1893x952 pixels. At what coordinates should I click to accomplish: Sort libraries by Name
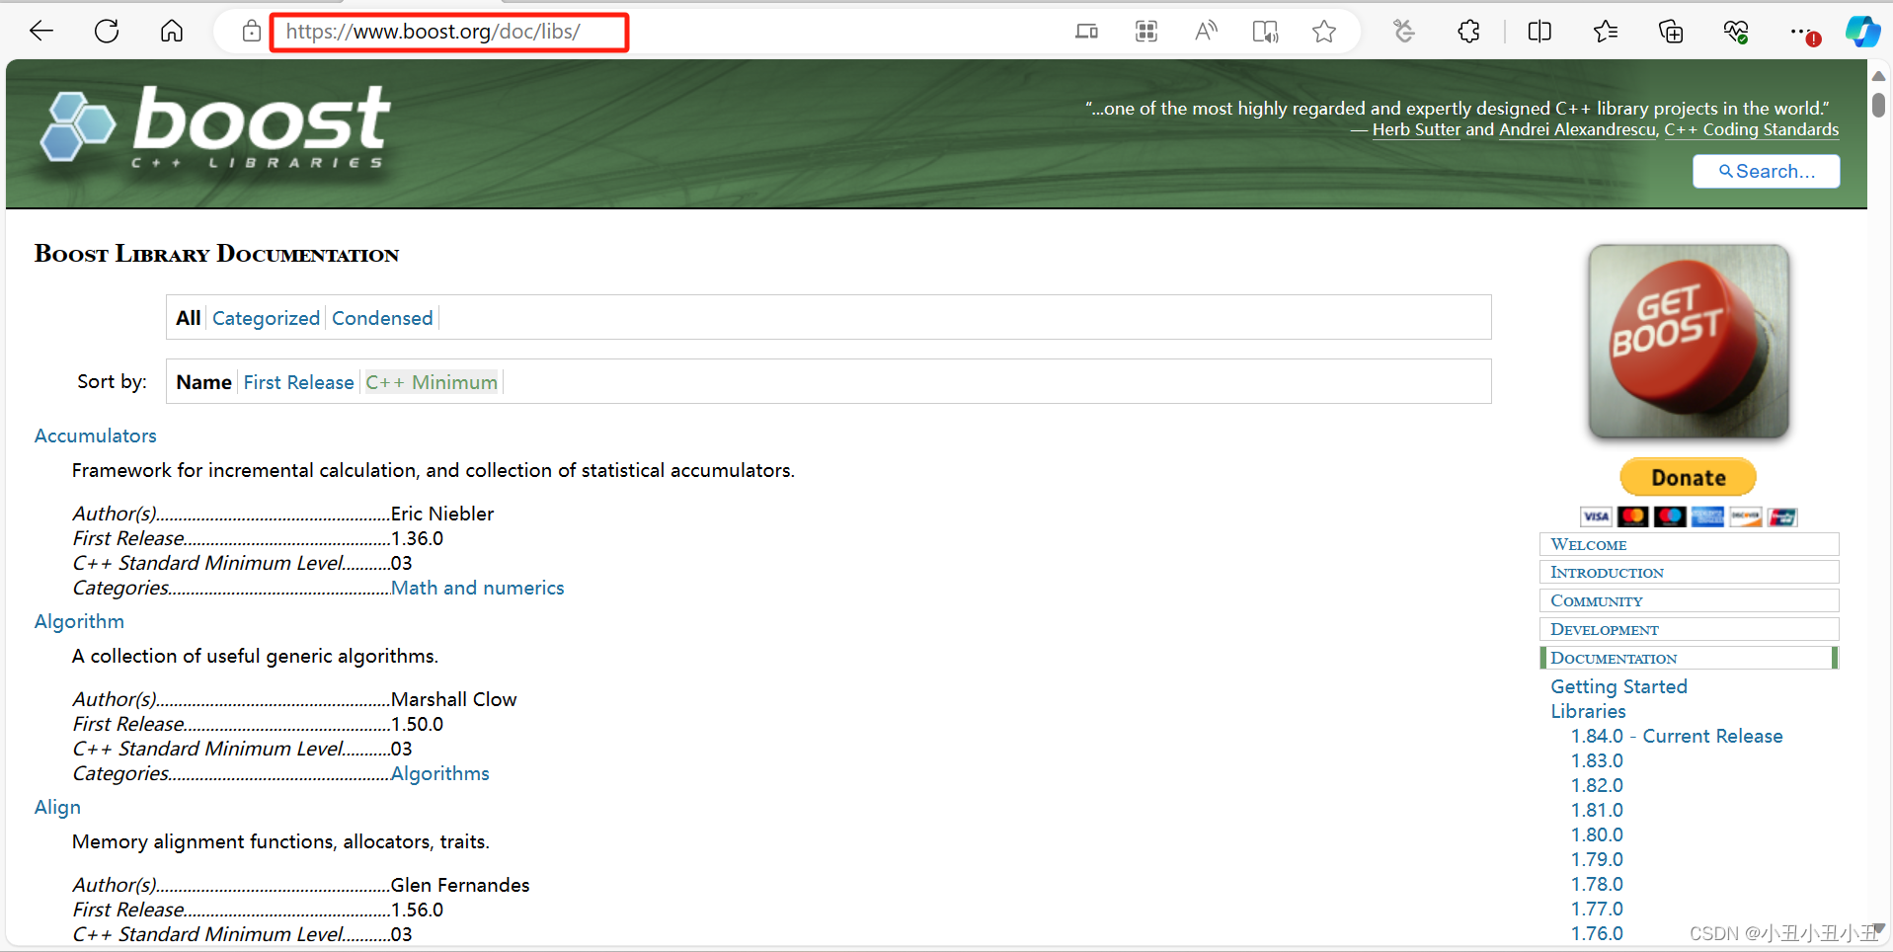(203, 382)
